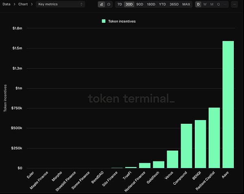Set range to 365D
Viewport: 244px width, 194px height.
tap(174, 4)
